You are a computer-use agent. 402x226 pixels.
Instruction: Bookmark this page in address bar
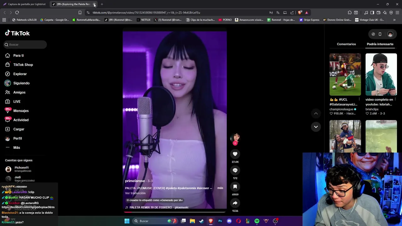(x=80, y=13)
